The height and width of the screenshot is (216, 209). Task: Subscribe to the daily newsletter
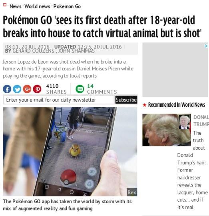[x=126, y=100]
